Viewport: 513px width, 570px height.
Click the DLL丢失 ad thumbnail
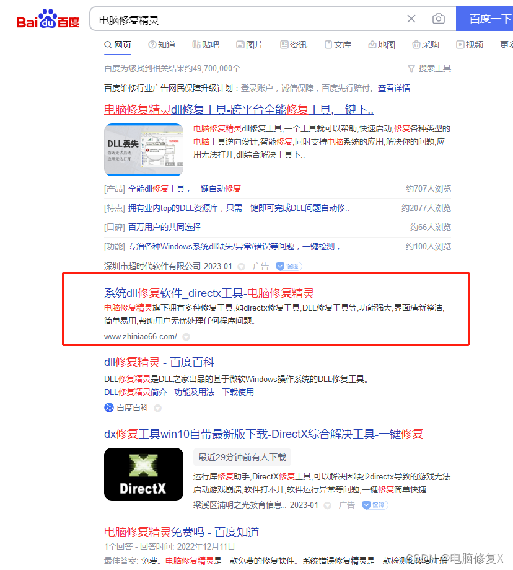pyautogui.click(x=144, y=149)
